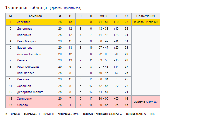Screen dimensions: 209x120
Task: Visit the Депортиво Малага page
Action: coord(30,92)
